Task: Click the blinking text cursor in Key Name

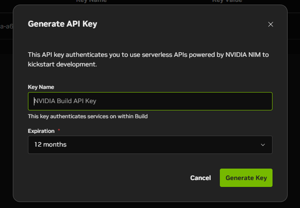Action: click(x=34, y=101)
